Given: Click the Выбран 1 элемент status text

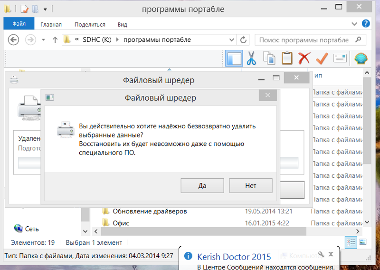Looking at the screenshot, I should pos(94,242).
